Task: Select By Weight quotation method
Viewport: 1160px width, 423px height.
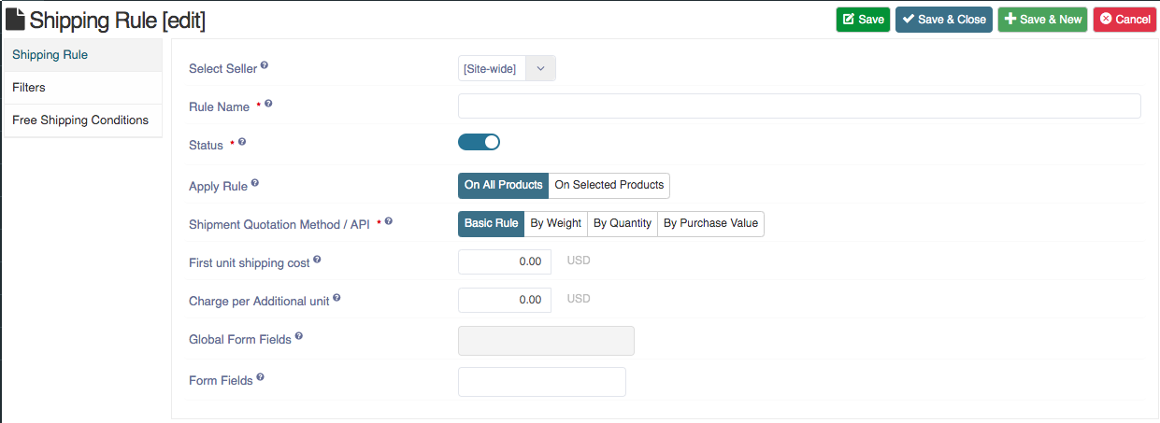Action: click(555, 223)
